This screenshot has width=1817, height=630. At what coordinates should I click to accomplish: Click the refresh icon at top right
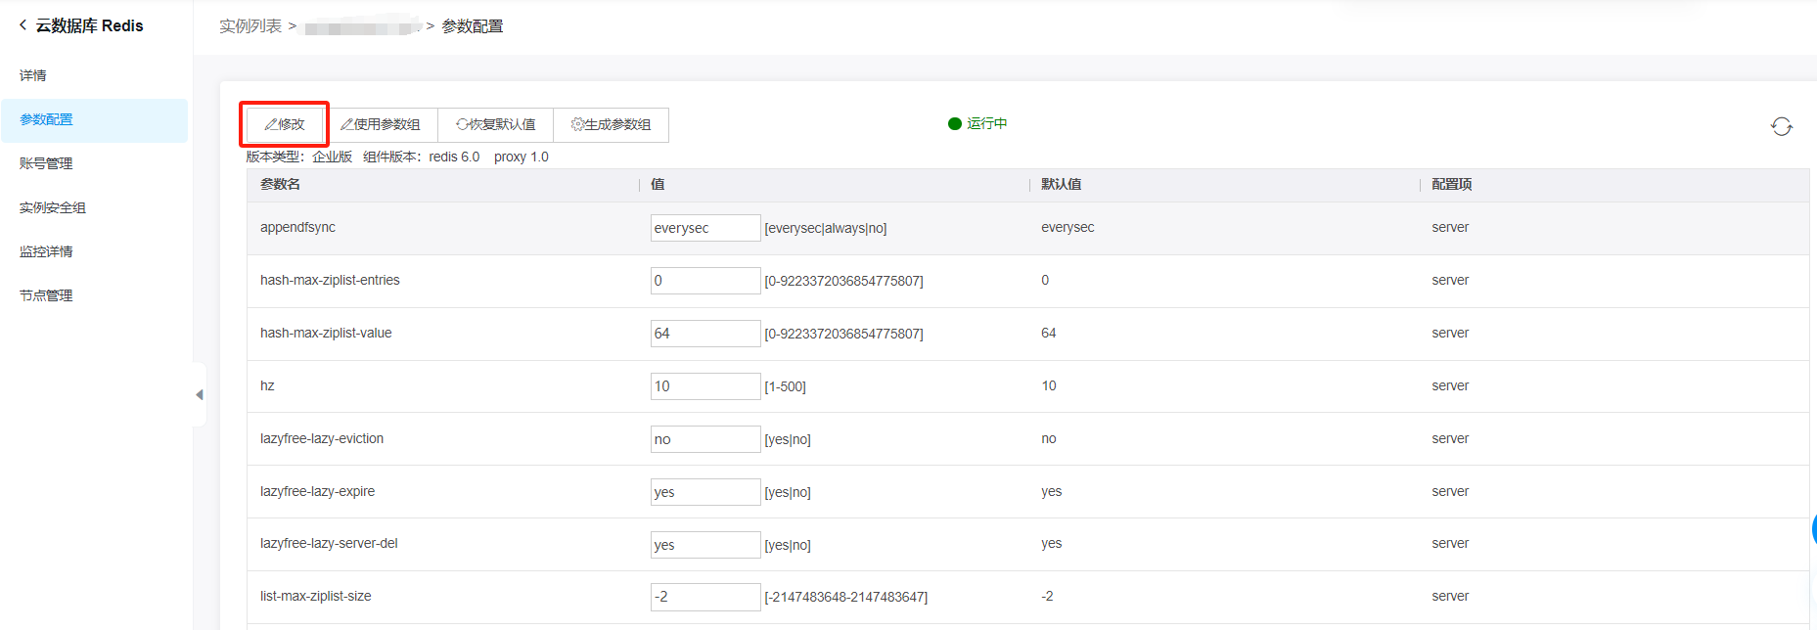click(x=1781, y=126)
